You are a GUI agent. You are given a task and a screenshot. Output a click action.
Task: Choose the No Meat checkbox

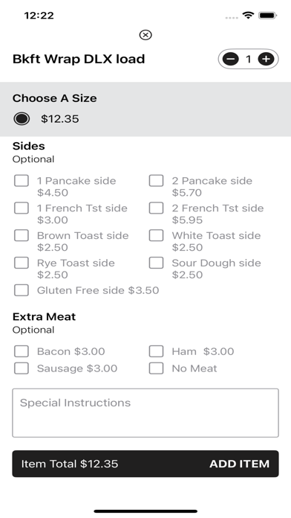(x=156, y=368)
